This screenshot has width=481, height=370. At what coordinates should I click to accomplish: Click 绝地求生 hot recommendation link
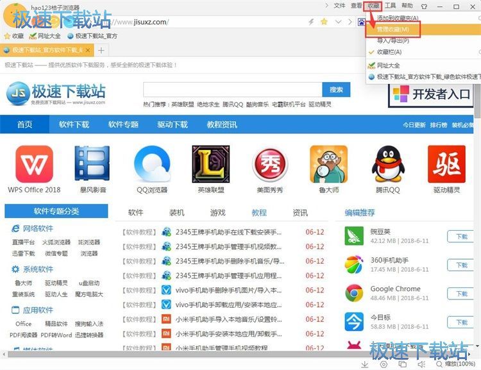[x=208, y=105]
